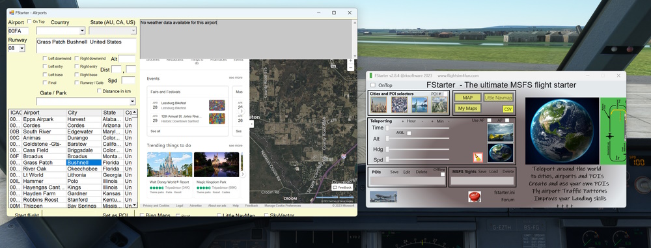Sort the list by the City column header
Screen dimensions: 651x248
84,113
